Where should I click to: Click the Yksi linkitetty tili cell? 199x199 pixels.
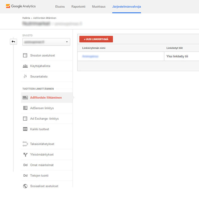[177, 56]
